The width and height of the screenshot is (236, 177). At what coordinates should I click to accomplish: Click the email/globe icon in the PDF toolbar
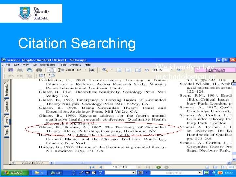click(29, 70)
